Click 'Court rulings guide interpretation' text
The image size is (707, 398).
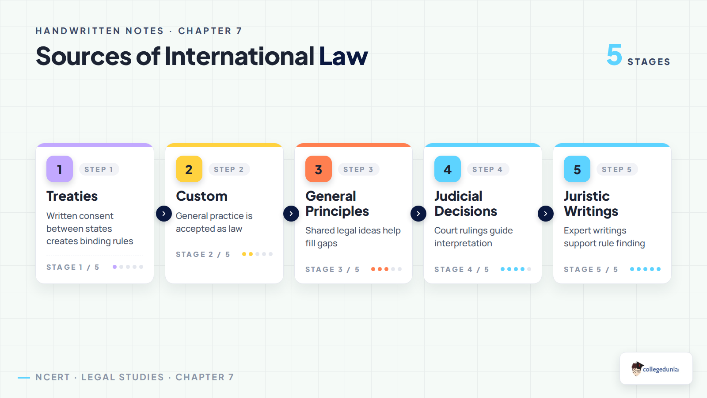tap(474, 237)
